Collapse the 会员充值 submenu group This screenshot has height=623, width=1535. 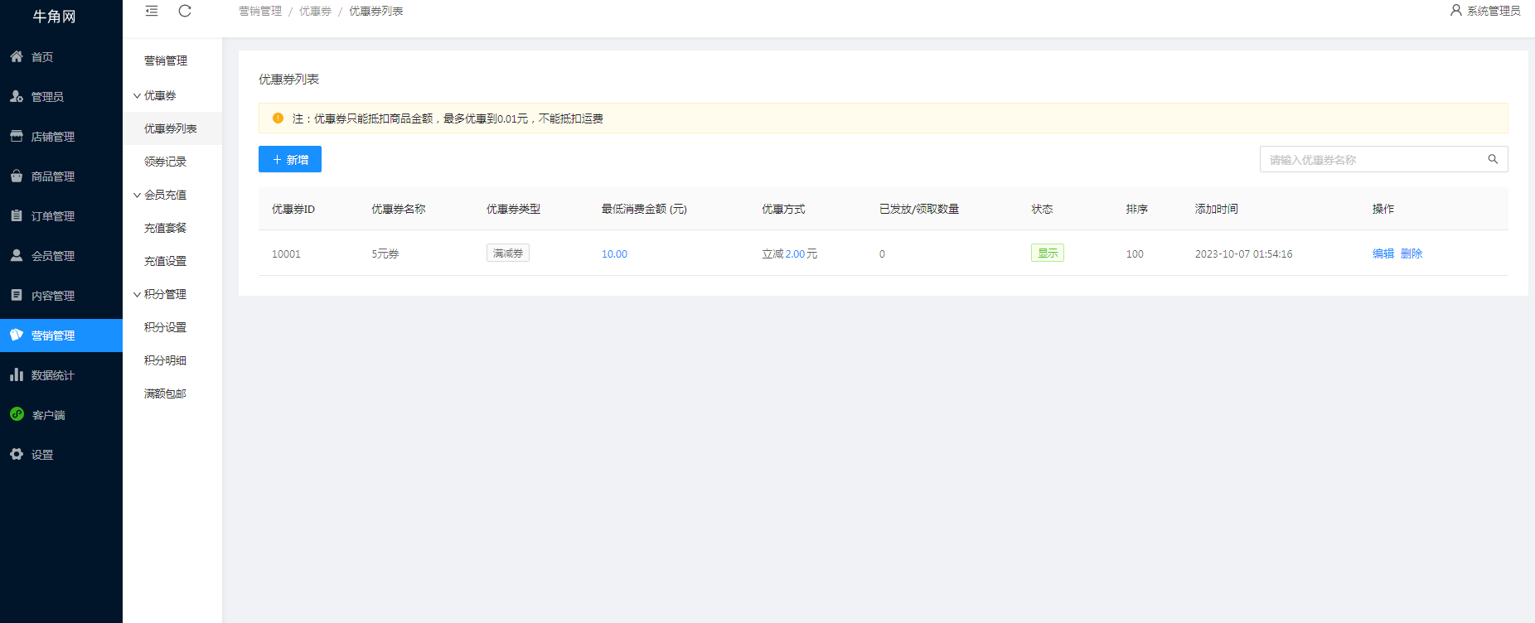[164, 195]
